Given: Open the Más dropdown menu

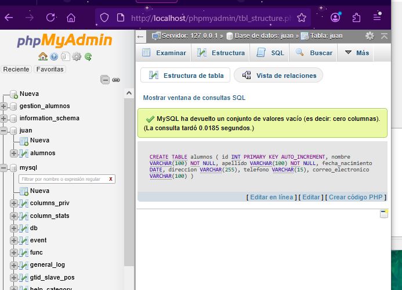Looking at the screenshot, I should pyautogui.click(x=357, y=53).
